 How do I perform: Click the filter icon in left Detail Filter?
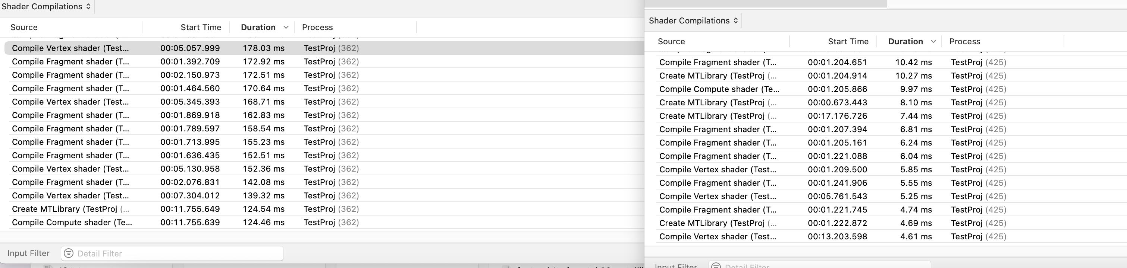(x=69, y=253)
